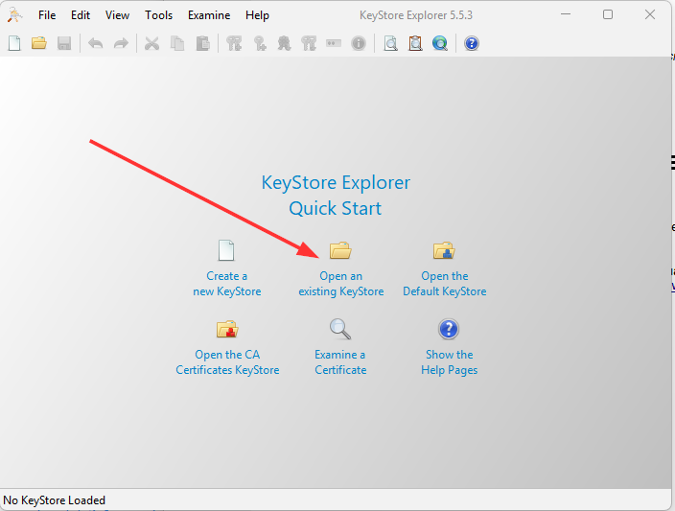Expand the View menu
The height and width of the screenshot is (511, 675).
[x=117, y=15]
